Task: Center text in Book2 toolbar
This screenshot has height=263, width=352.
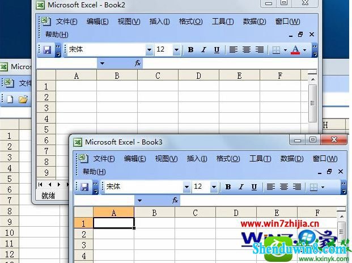Action: click(x=247, y=49)
